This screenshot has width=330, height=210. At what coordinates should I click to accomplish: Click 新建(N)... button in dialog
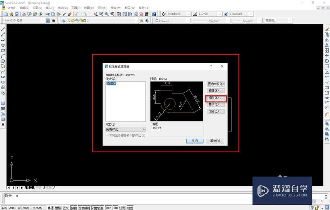coord(216,91)
